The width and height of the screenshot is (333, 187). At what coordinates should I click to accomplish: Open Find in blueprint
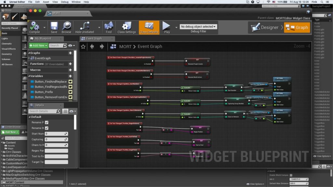click(109, 28)
